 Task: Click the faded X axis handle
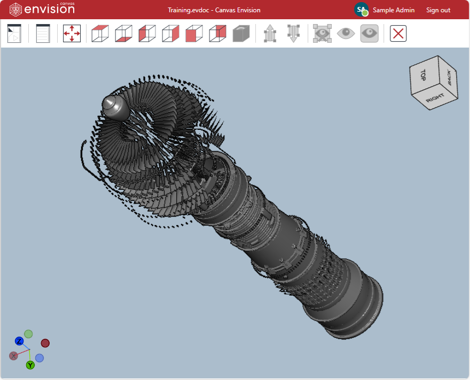click(x=13, y=356)
